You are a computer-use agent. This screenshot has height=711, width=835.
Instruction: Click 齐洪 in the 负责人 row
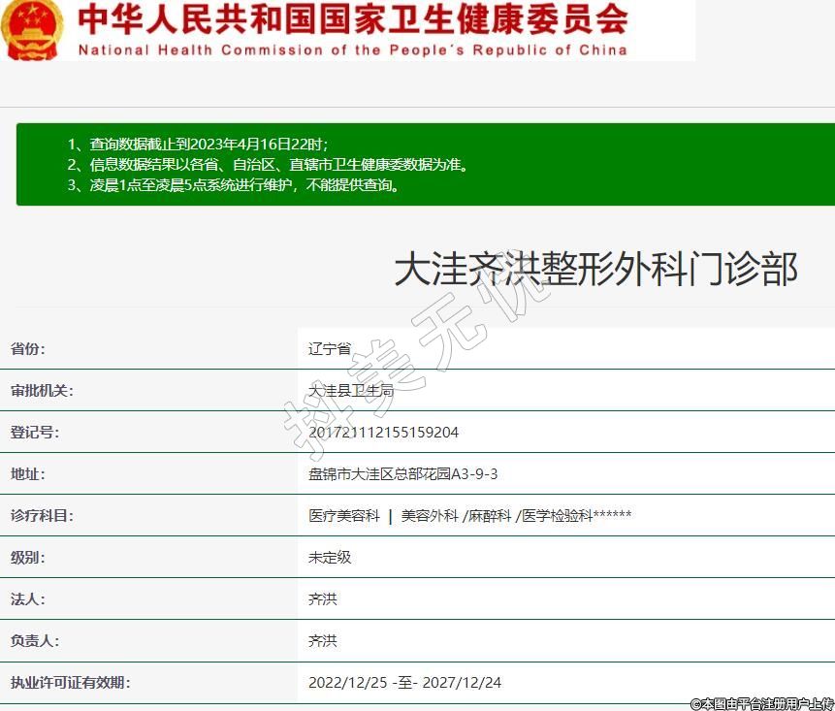click(x=323, y=640)
